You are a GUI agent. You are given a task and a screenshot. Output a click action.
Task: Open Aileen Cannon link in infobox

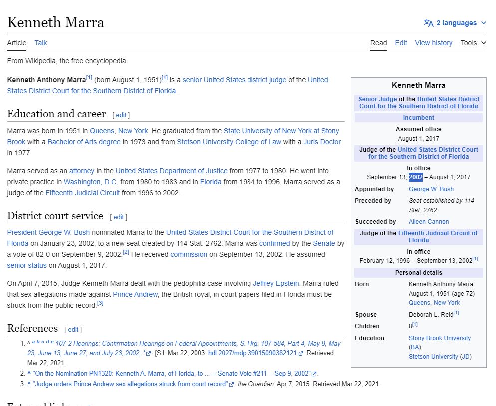click(x=428, y=222)
